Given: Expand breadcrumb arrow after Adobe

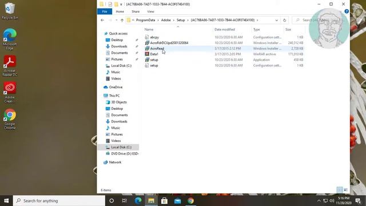Looking at the screenshot, I should pyautogui.click(x=173, y=21).
